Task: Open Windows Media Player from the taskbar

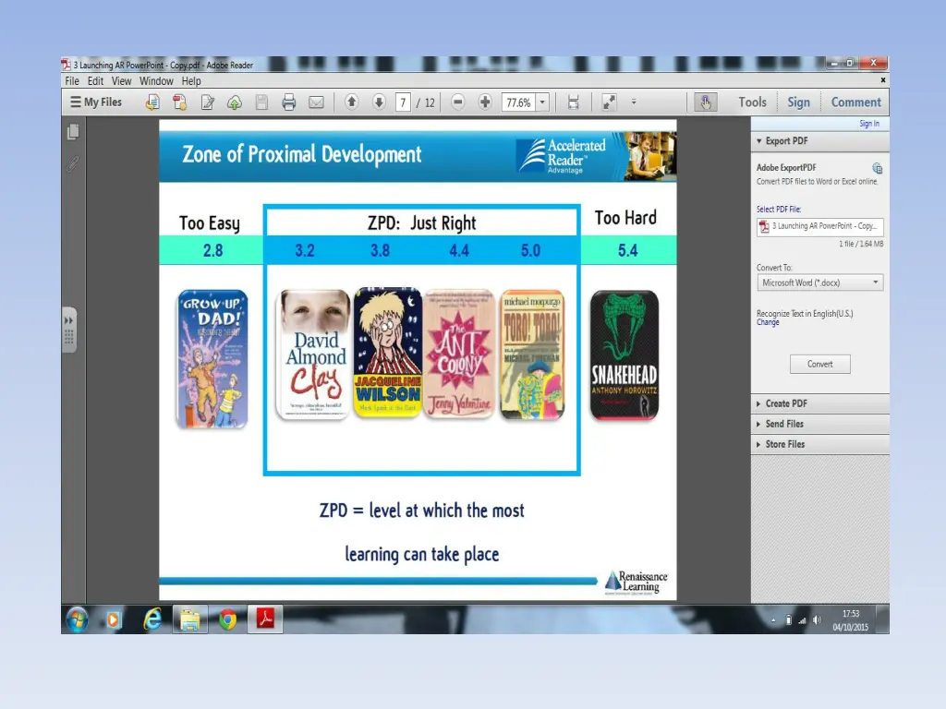Action: 114,619
